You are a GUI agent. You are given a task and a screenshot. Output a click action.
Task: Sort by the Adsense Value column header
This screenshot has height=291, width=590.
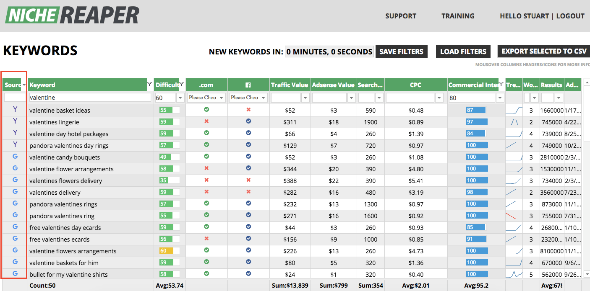333,85
